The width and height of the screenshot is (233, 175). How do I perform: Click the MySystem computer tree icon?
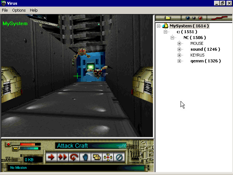click(165, 26)
